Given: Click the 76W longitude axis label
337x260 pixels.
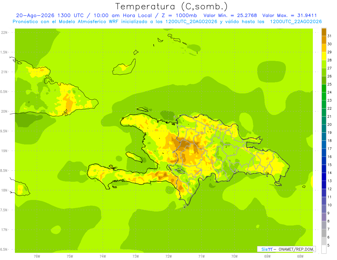Looking at the screenshot, I should [x=37, y=256].
